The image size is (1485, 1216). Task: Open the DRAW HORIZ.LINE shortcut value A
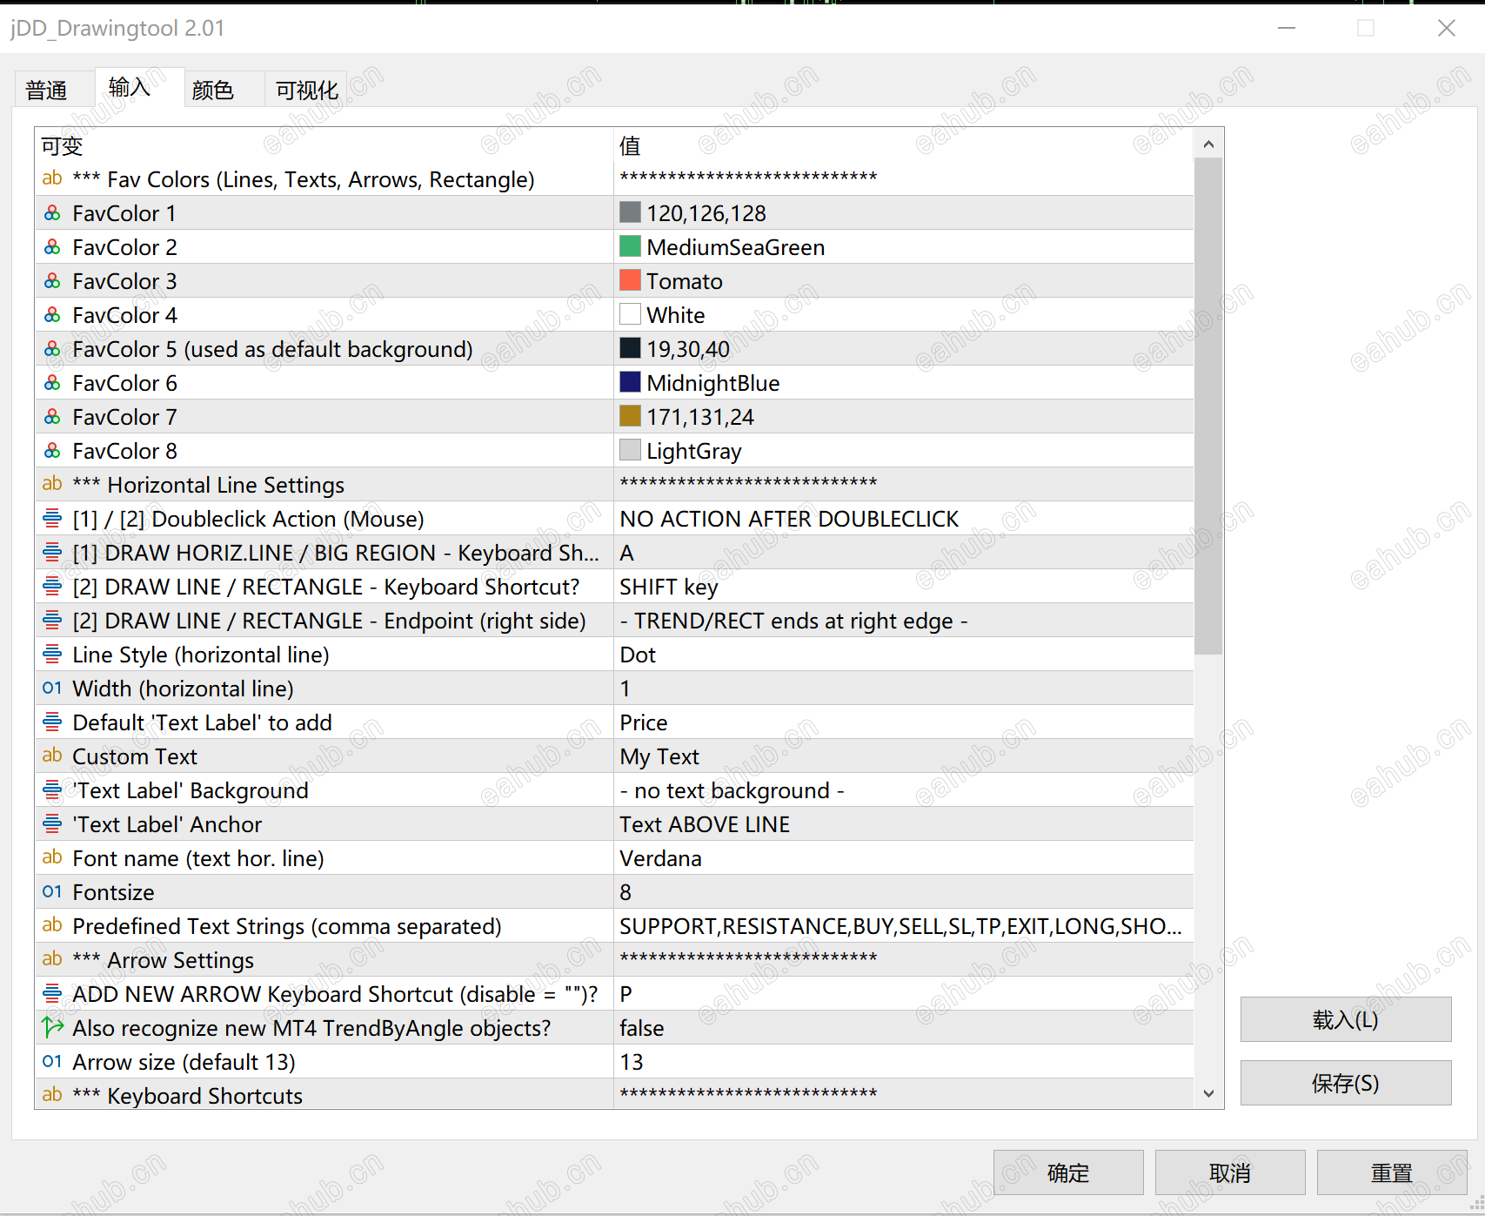coord(904,553)
